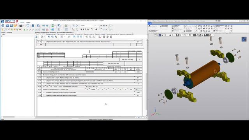Open the Справка menu in KOMPAS window
This screenshot has height=140, width=249.
point(203,21)
